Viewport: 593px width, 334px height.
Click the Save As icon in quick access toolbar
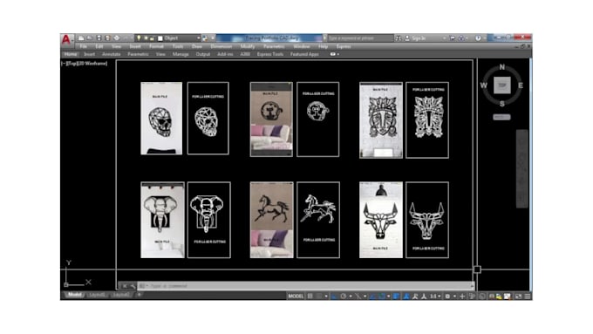(x=107, y=38)
